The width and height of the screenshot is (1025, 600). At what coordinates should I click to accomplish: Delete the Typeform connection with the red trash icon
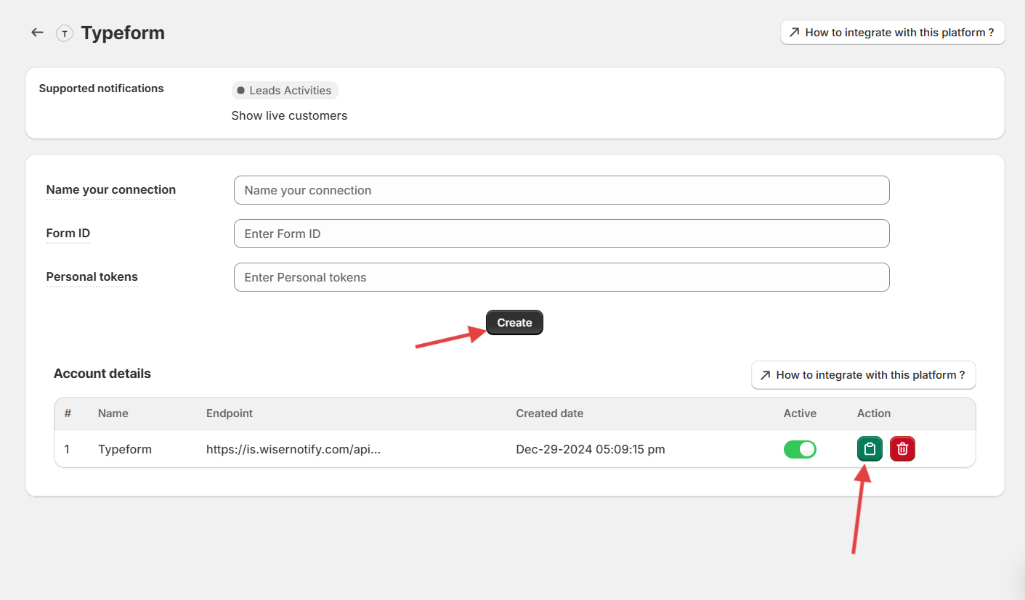click(x=902, y=449)
